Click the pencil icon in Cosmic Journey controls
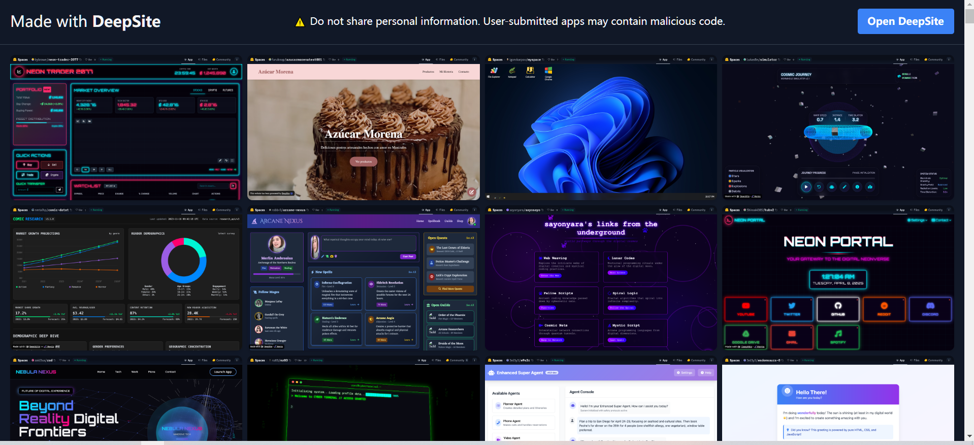 click(845, 187)
